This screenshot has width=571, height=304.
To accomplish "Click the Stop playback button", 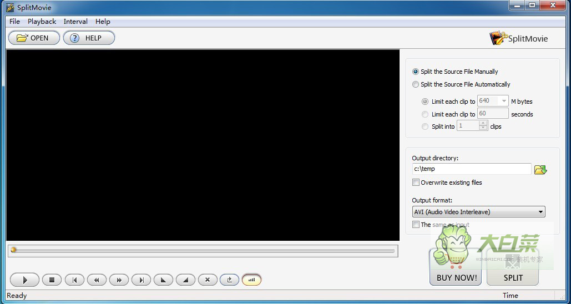I will pos(52,280).
